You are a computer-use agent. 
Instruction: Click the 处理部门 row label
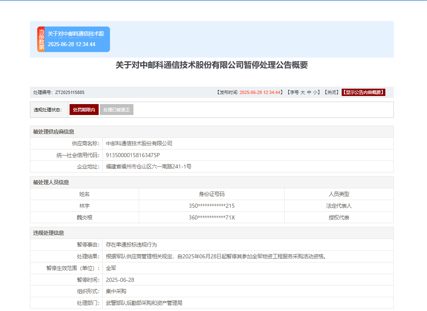[x=89, y=303]
